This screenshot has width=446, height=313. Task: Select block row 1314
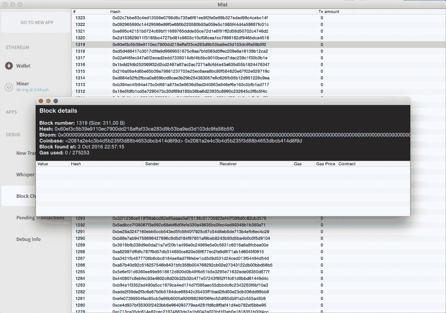[259, 78]
